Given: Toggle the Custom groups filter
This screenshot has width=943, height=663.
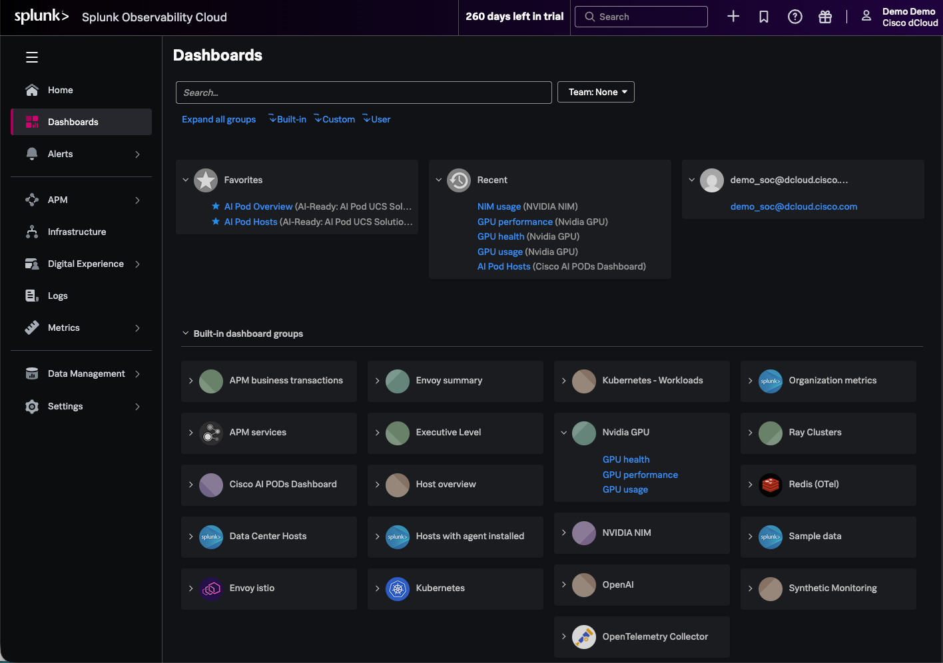Looking at the screenshot, I should (x=334, y=119).
